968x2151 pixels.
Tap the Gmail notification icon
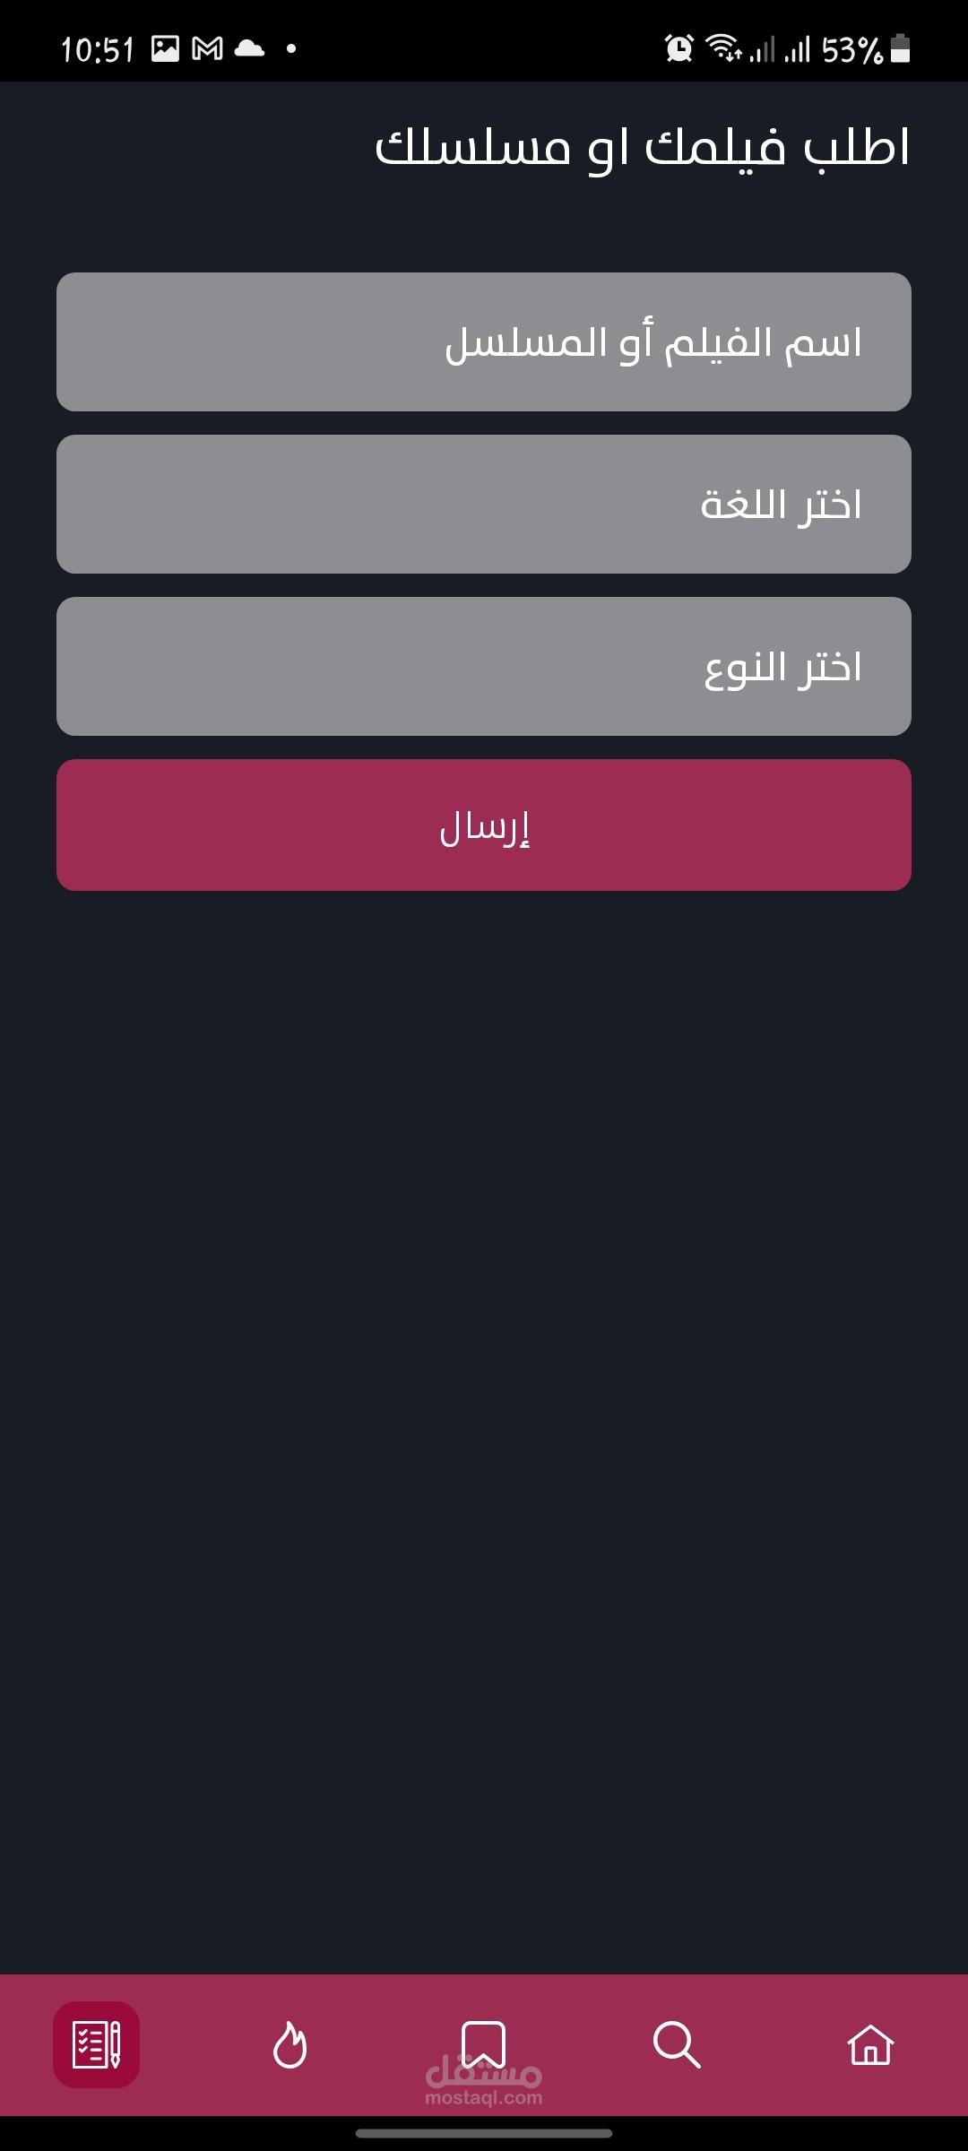coord(208,48)
